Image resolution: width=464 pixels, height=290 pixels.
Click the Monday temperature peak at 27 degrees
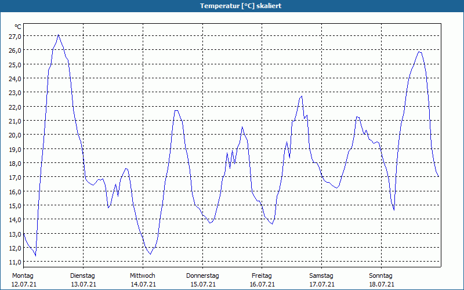coord(59,35)
